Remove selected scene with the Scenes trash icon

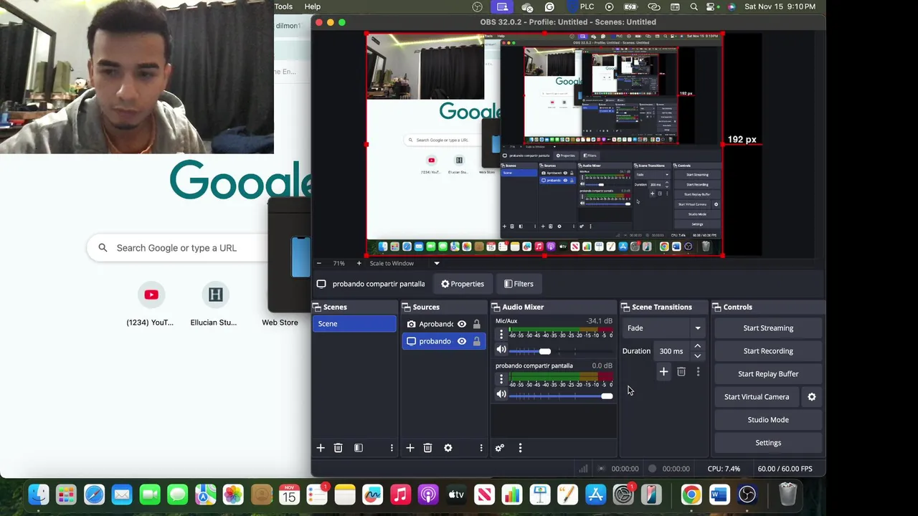coord(339,448)
